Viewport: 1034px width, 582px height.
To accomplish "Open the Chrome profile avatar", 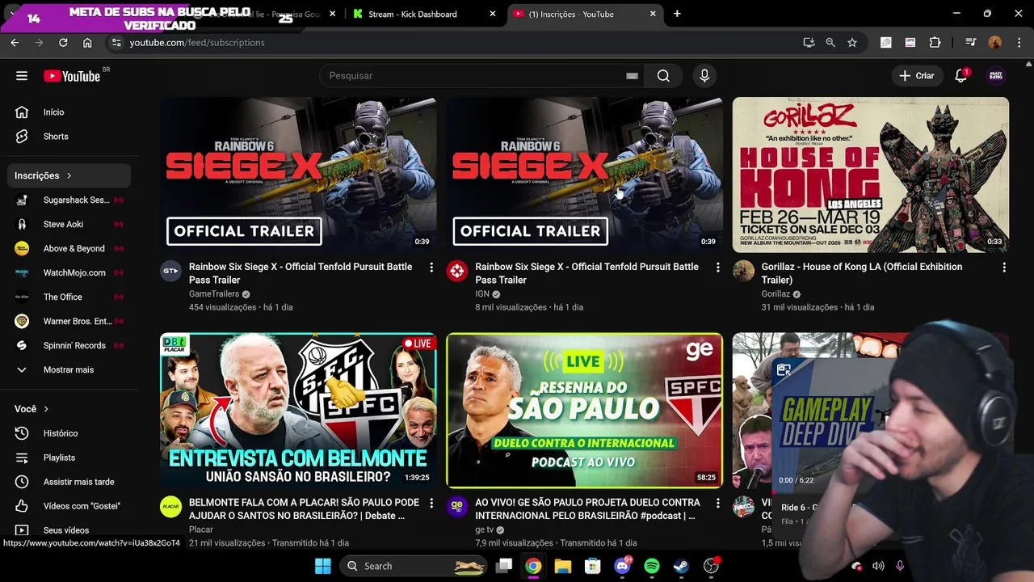I will (x=995, y=43).
